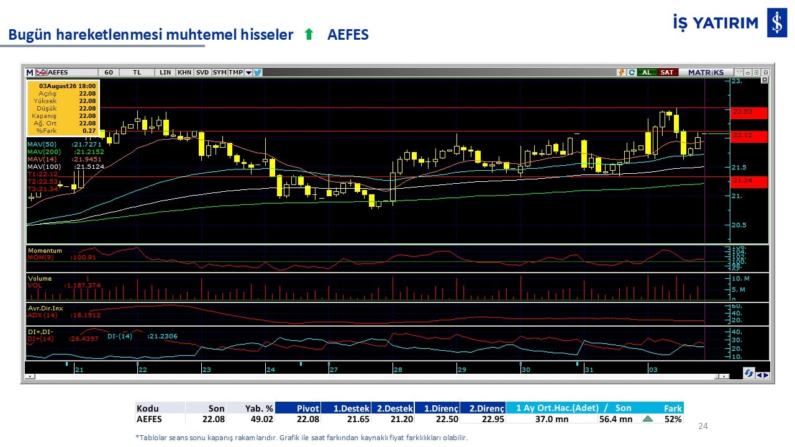Click the MAV(100) indicator label
Image resolution: width=795 pixels, height=447 pixels.
44,166
